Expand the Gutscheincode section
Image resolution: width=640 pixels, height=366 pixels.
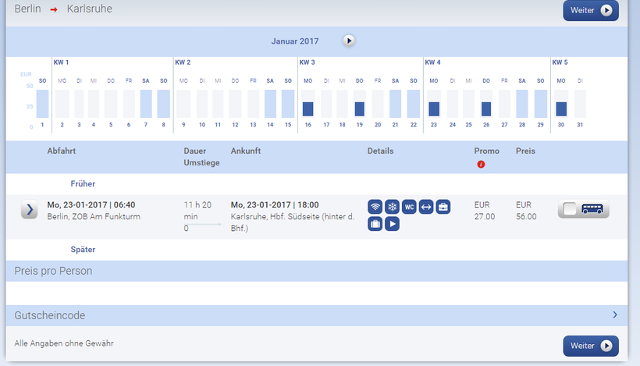[x=614, y=315]
